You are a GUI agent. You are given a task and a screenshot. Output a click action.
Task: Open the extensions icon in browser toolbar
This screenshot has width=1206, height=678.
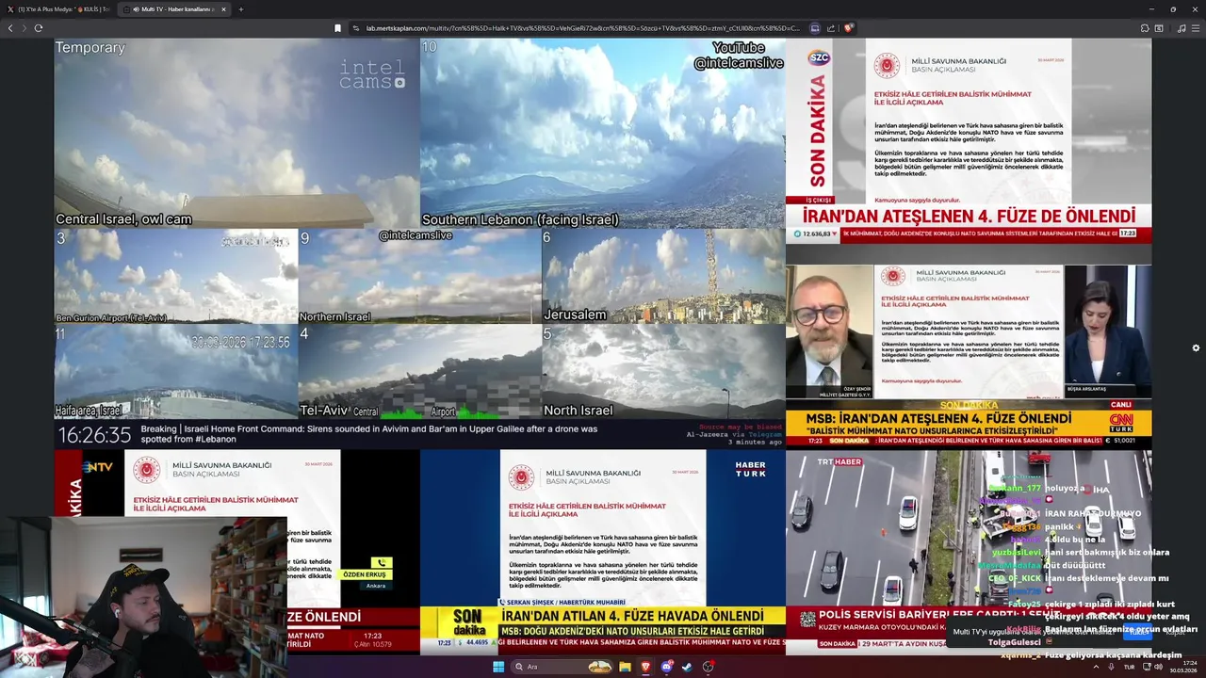pos(1145,28)
